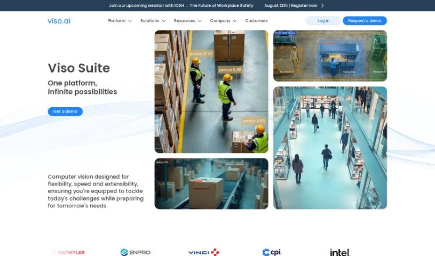Click the Vinci logo
435x256 pixels.
point(203,252)
